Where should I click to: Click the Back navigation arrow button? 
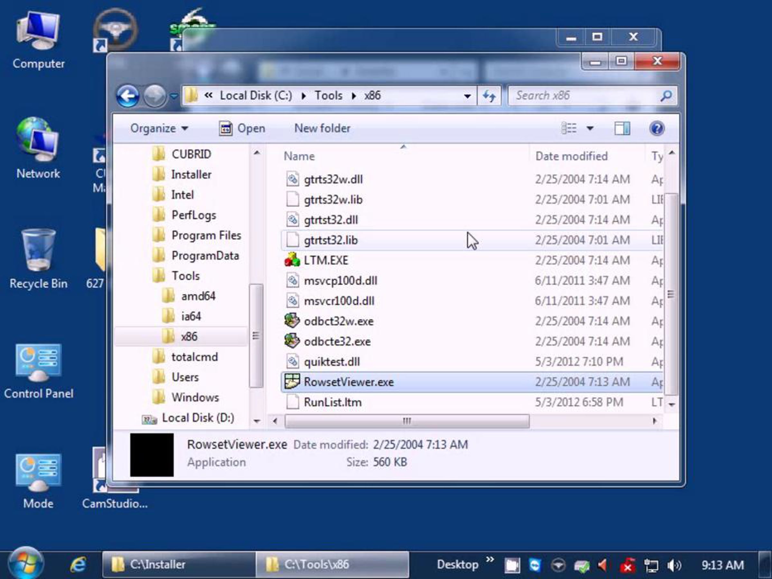point(128,96)
